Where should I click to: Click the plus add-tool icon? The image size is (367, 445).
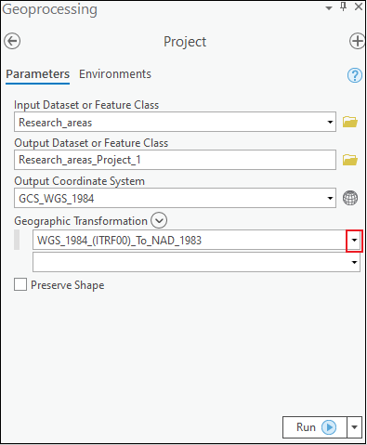click(x=358, y=41)
